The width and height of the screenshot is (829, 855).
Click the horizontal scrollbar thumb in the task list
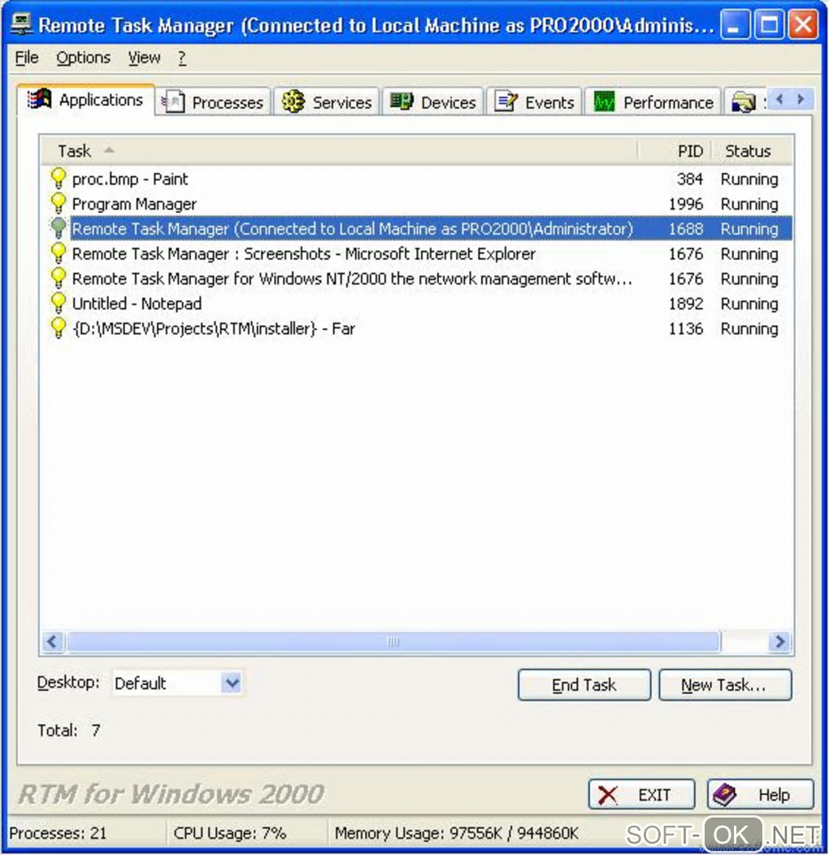393,642
